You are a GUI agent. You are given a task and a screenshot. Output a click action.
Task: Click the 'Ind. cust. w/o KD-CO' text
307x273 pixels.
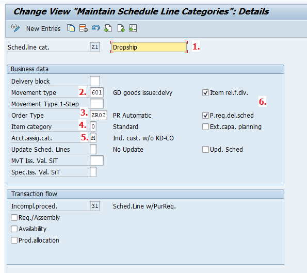click(x=143, y=138)
